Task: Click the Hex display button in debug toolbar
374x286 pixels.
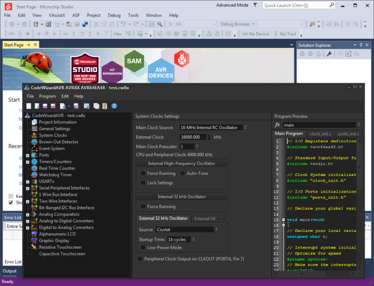Action: click(118, 34)
